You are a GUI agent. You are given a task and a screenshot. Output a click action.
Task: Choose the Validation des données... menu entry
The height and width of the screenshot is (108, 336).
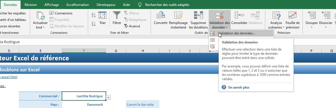[x=241, y=33]
